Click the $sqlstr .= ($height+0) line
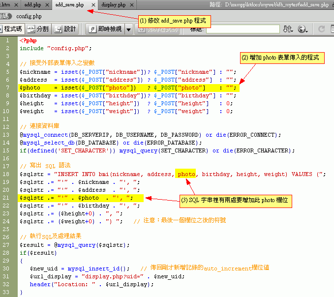 click(x=71, y=214)
